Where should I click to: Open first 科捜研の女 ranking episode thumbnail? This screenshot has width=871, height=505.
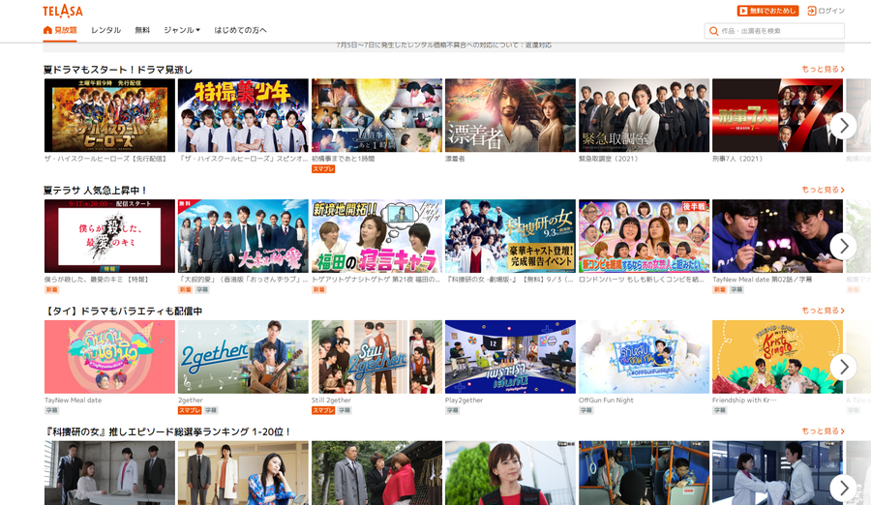click(x=109, y=473)
